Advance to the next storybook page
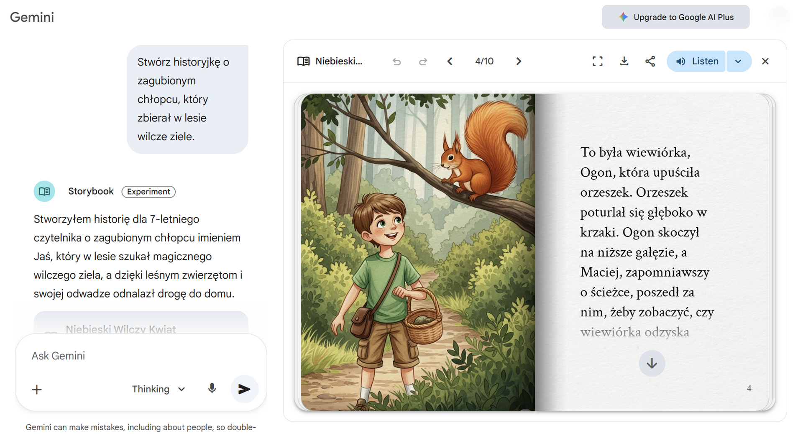 [519, 62]
